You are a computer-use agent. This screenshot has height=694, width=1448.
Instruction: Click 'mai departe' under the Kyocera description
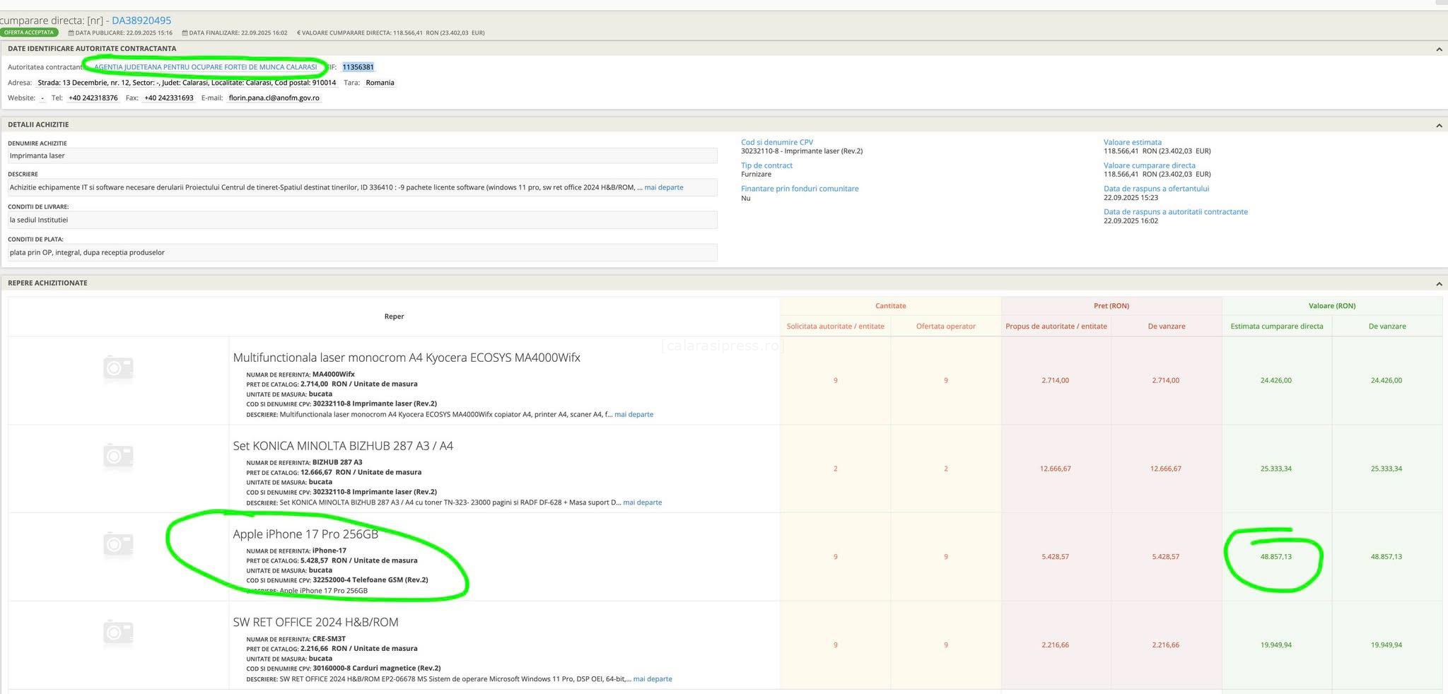633,414
